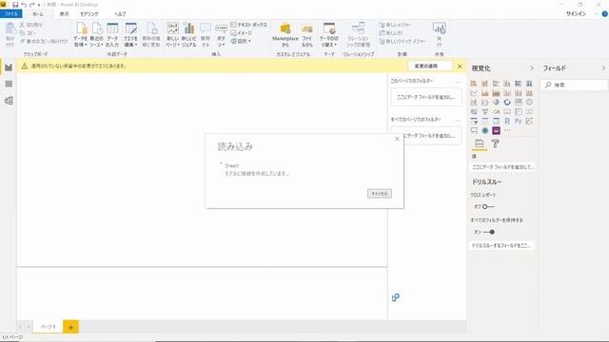This screenshot has width=609, height=342.
Task: Switch to the Modeling (モデリング) tab
Action: pos(89,13)
